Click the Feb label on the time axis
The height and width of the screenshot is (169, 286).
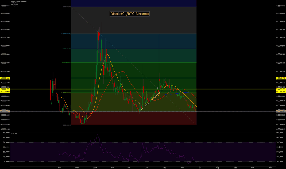[113, 168]
